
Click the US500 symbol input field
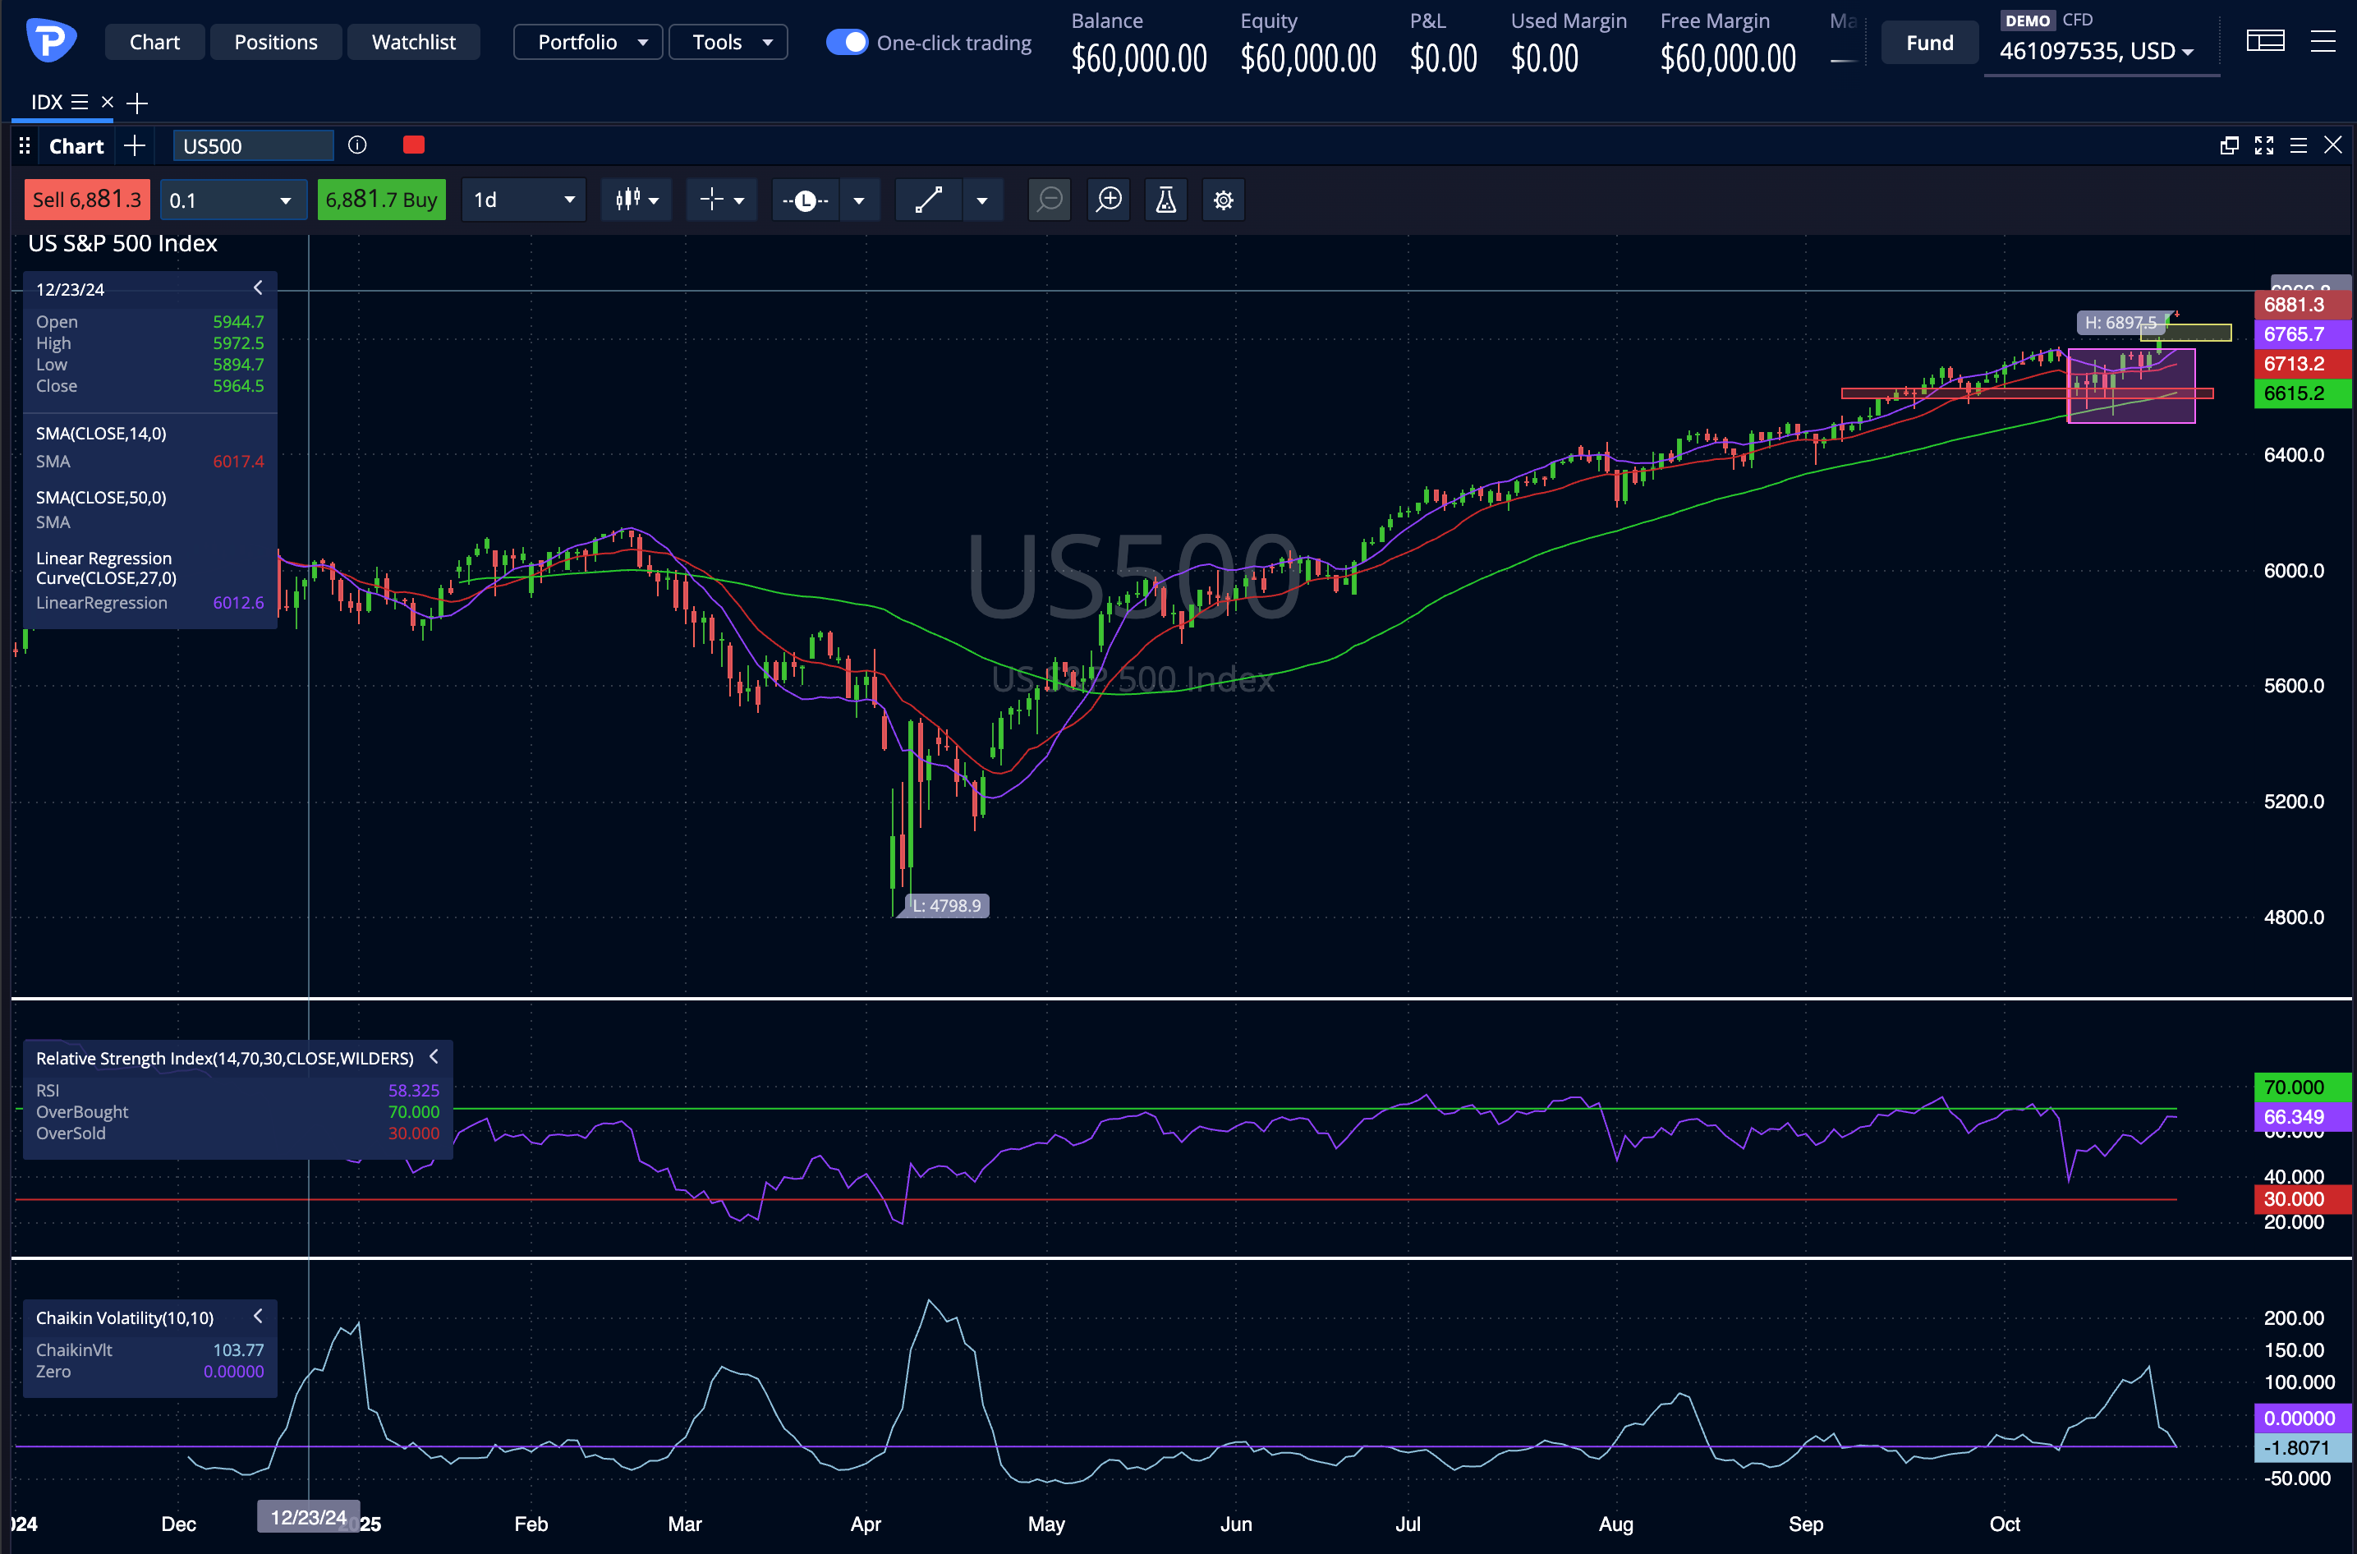(253, 145)
